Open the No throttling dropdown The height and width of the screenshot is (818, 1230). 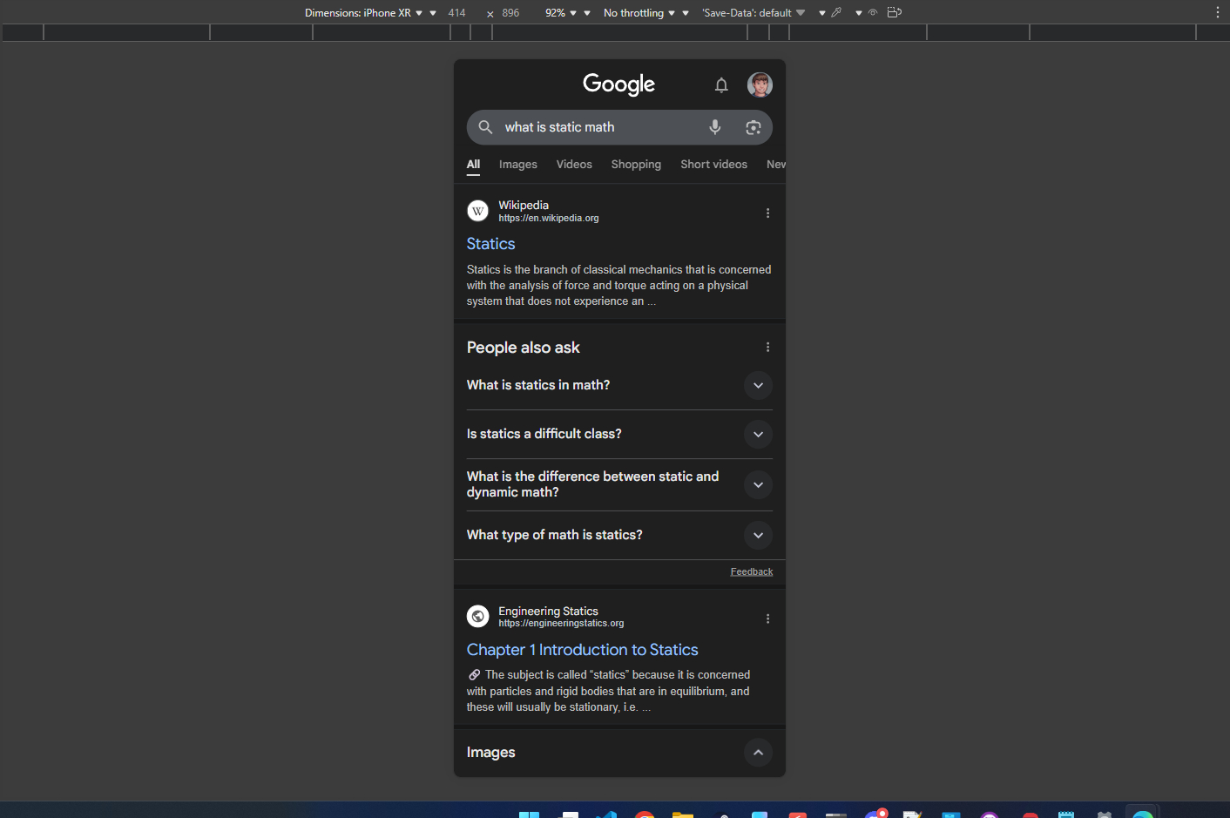pyautogui.click(x=639, y=13)
